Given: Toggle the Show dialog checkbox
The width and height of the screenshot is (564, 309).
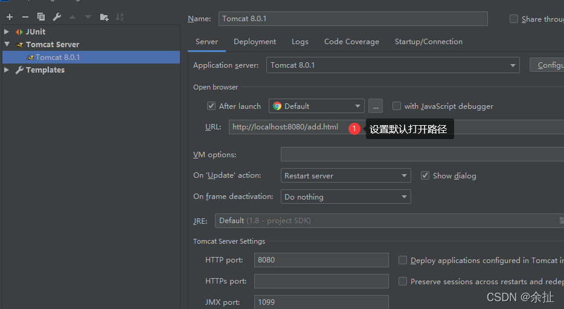Looking at the screenshot, I should coord(425,175).
